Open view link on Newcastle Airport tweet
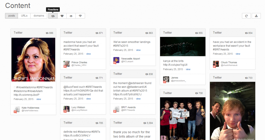 (x=138, y=50)
